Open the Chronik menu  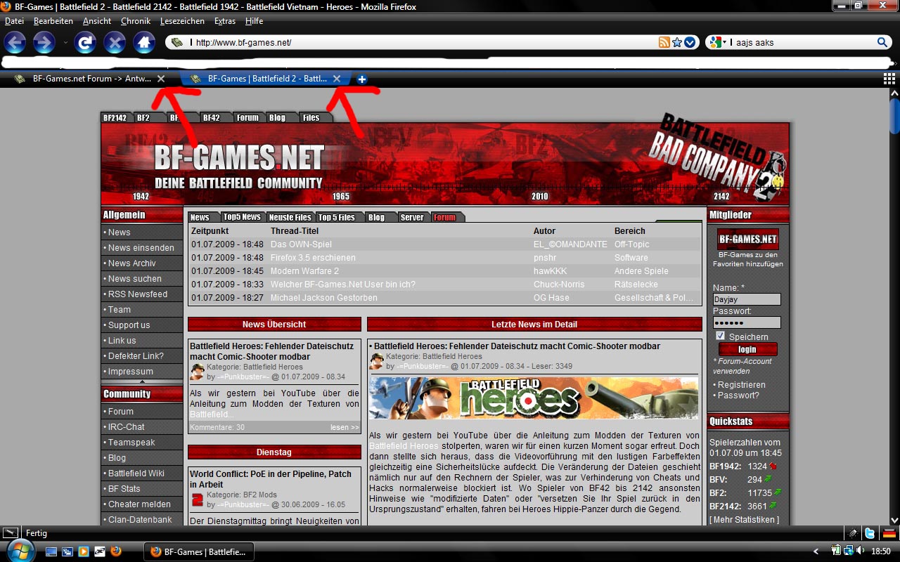[x=136, y=21]
